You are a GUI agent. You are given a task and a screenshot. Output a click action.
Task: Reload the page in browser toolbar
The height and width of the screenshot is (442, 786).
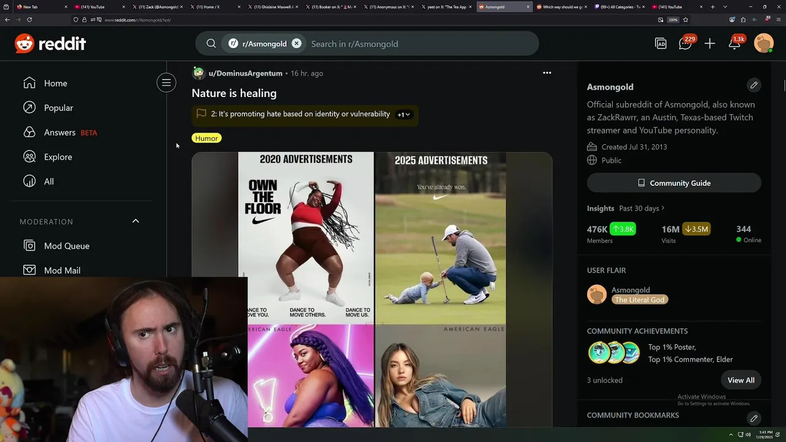coord(29,20)
